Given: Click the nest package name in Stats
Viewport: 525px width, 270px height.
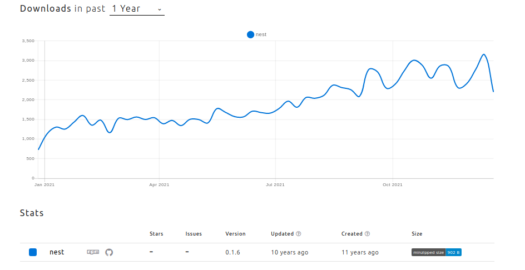Looking at the screenshot, I should point(57,252).
